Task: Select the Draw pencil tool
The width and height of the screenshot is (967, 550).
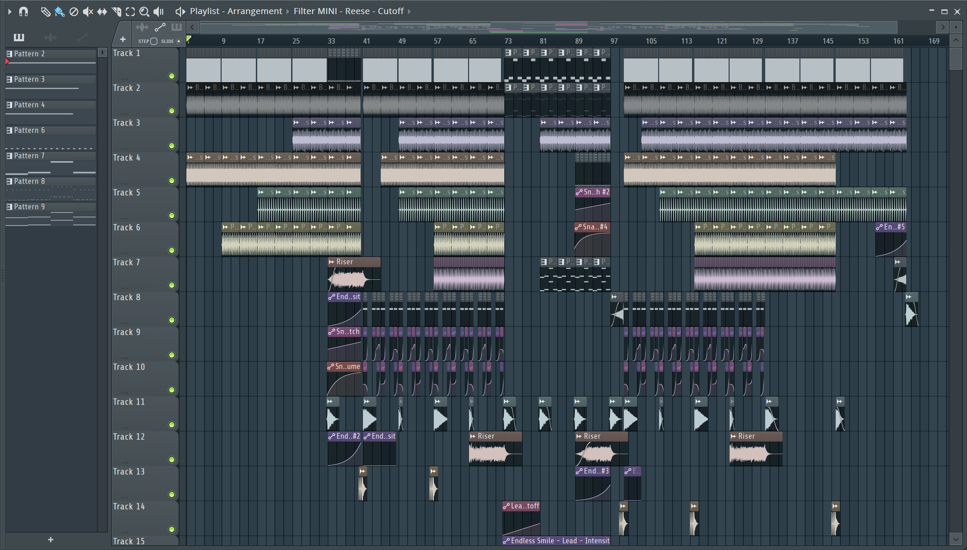Action: pos(45,12)
